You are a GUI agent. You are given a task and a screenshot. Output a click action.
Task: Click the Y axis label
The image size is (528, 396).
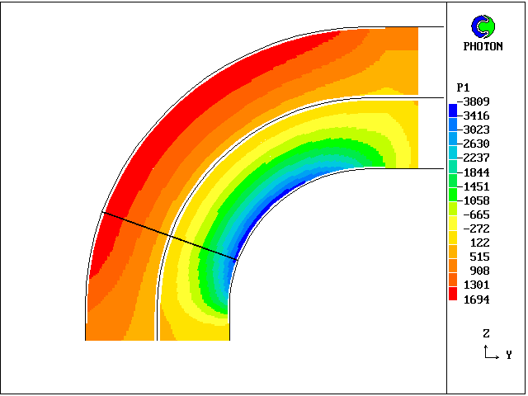(x=509, y=355)
